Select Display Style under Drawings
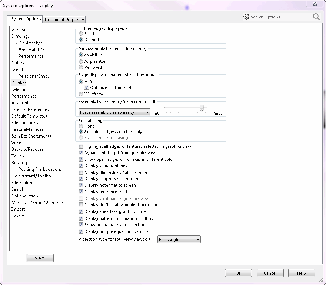The image size is (326, 285). (x=30, y=43)
